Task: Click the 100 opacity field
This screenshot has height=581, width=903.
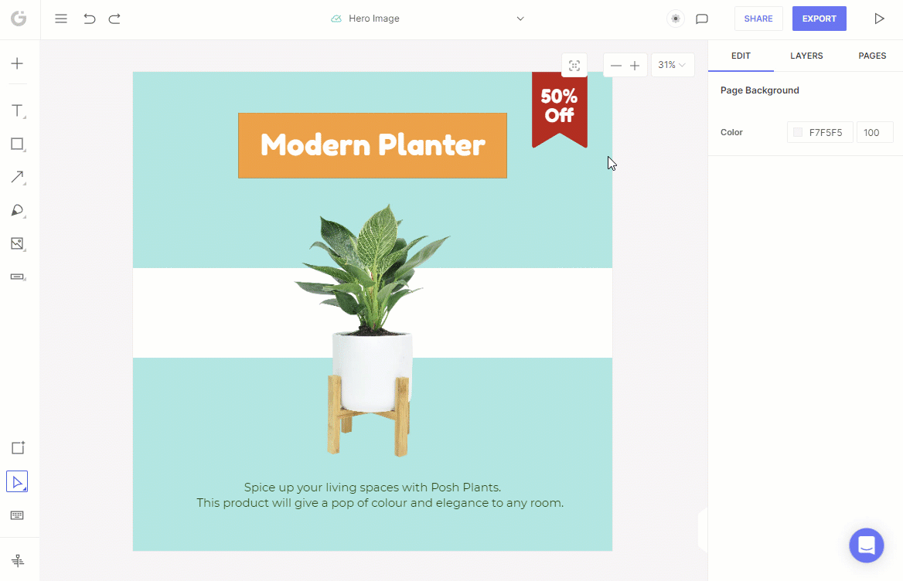Action: 875,132
